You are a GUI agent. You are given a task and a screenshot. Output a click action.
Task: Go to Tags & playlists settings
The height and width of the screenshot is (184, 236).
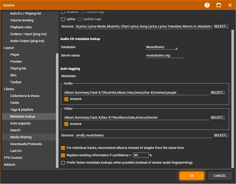pyautogui.click(x=22, y=110)
